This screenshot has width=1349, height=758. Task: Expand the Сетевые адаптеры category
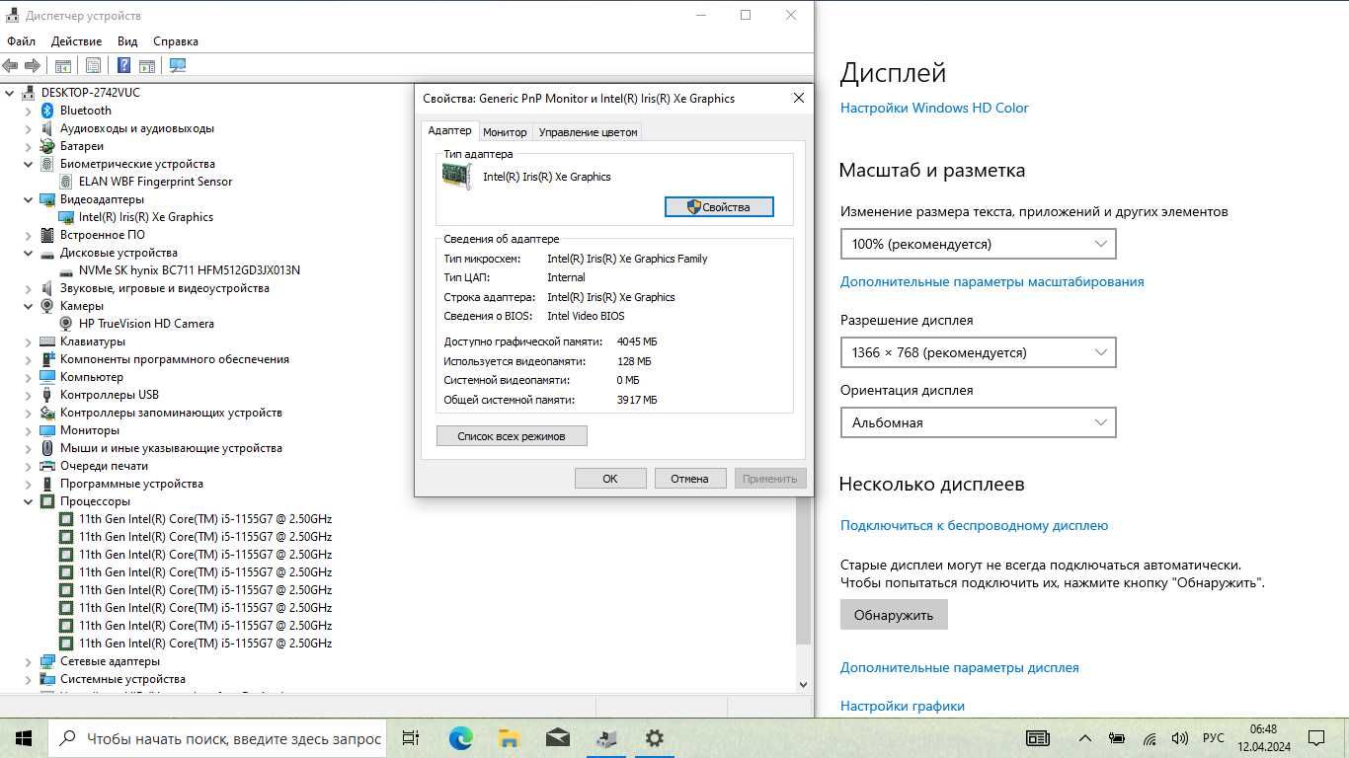click(x=29, y=661)
